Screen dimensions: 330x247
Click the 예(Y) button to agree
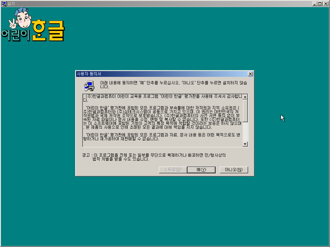tap(201, 170)
